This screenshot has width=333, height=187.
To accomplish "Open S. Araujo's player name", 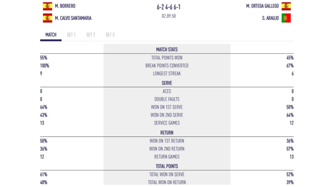I will pos(270,18).
